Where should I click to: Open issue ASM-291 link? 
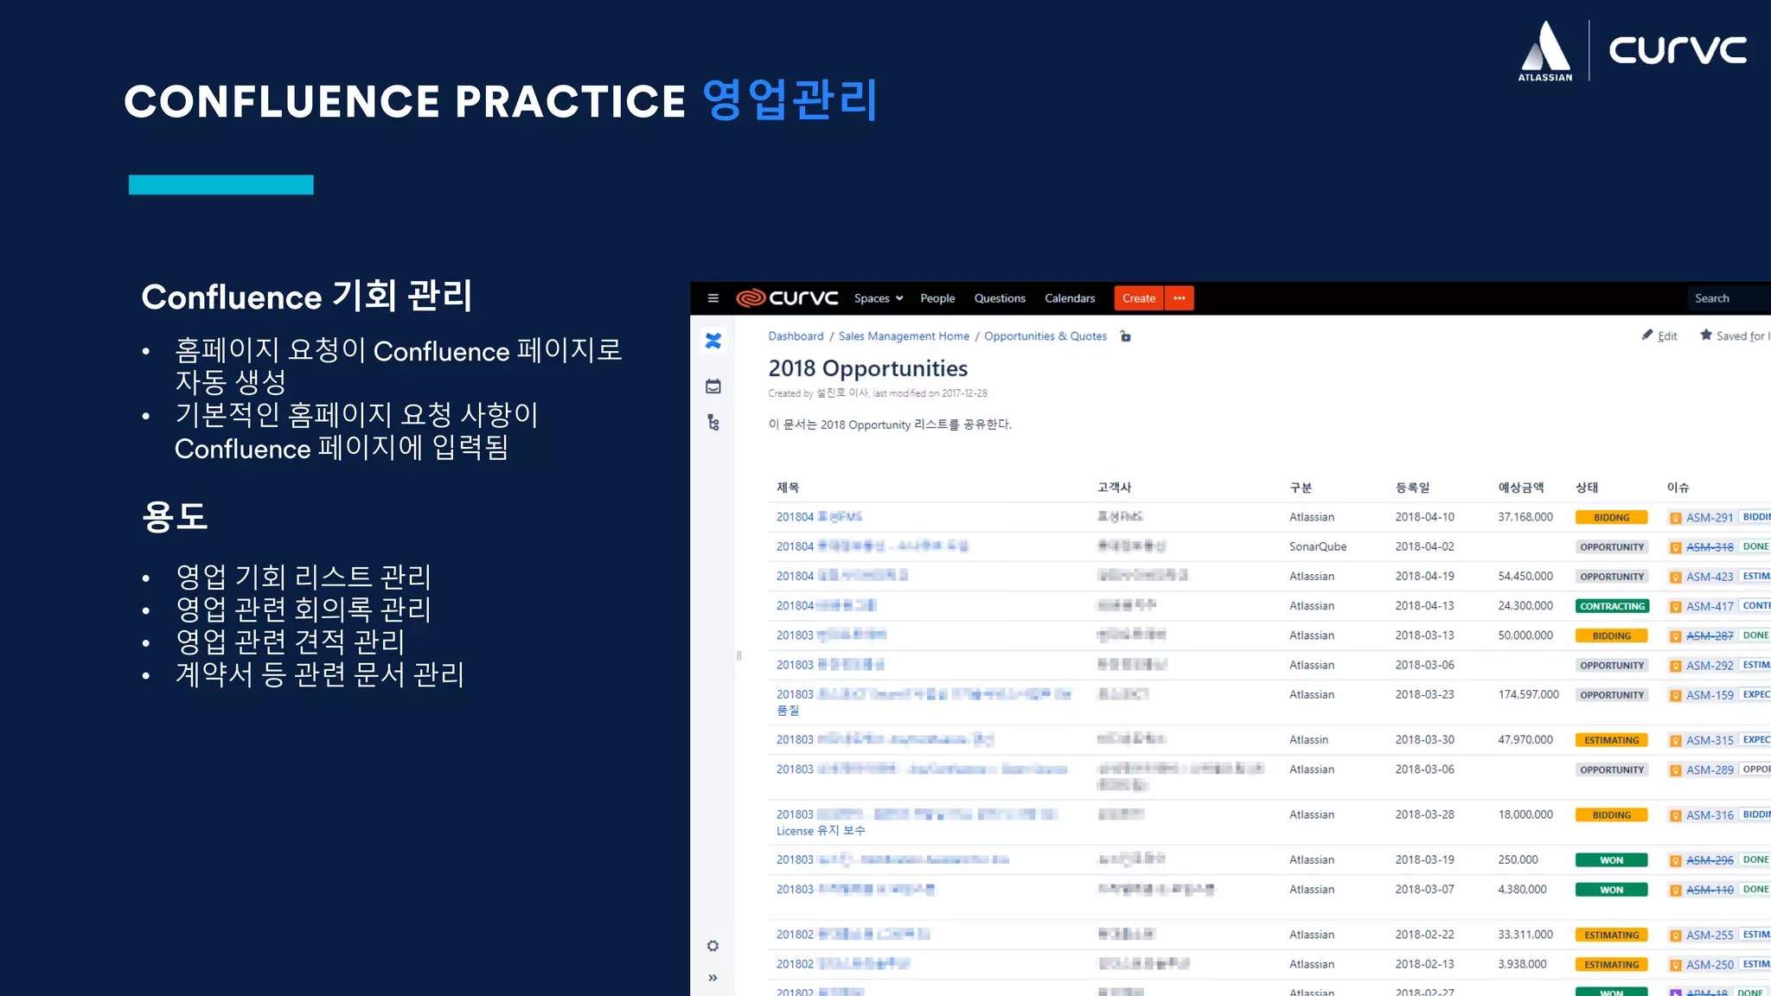pyautogui.click(x=1710, y=518)
